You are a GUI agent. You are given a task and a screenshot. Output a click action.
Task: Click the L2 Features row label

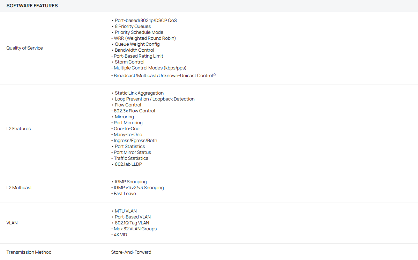click(18, 128)
